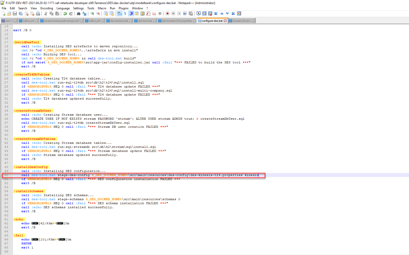Toggle Show All Characters pilcrow button

125,14
